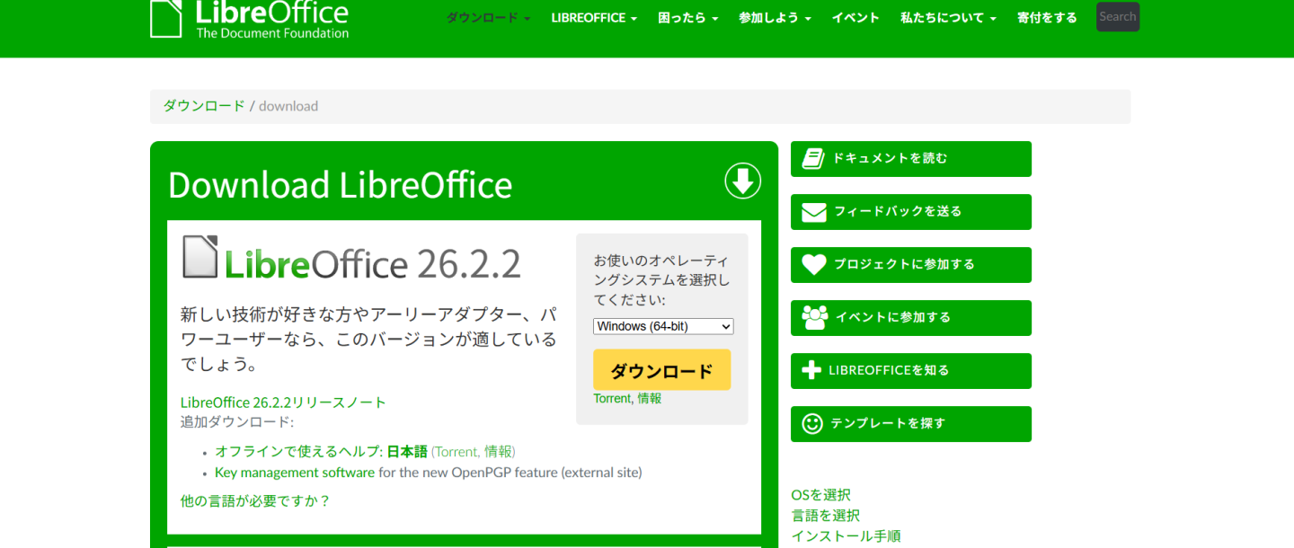Click the OSを選択 sidebar link
This screenshot has width=1294, height=548.
tap(820, 495)
